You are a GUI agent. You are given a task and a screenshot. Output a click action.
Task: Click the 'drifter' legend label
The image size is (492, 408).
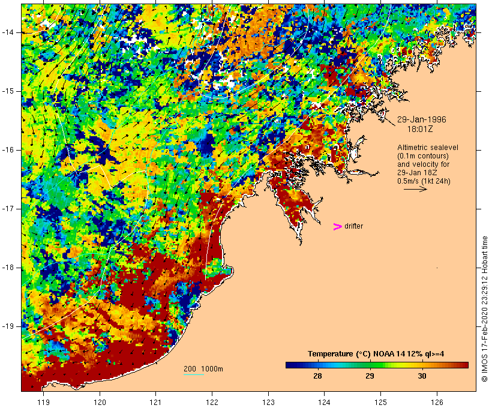353,226
